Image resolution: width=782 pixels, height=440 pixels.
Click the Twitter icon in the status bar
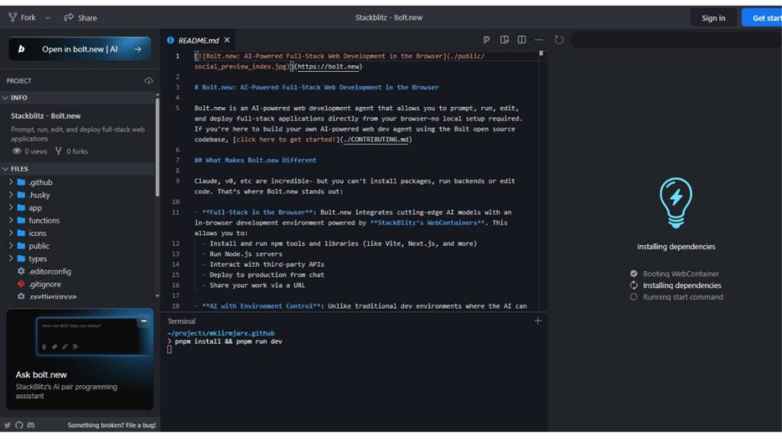pyautogui.click(x=8, y=425)
